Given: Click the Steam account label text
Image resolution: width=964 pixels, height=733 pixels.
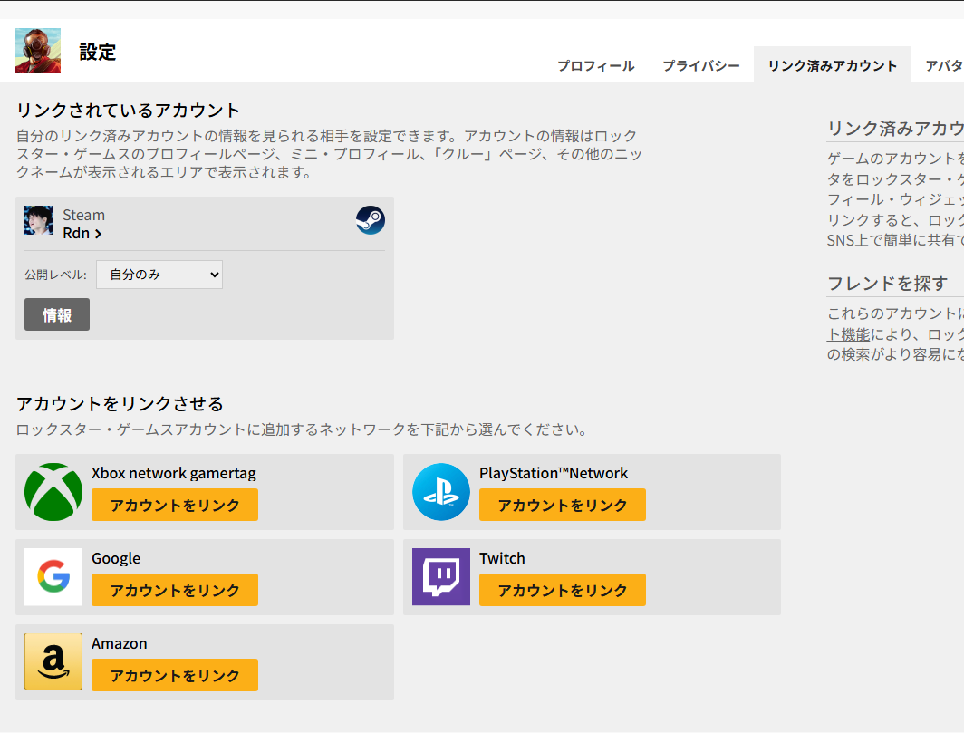Looking at the screenshot, I should point(83,216).
